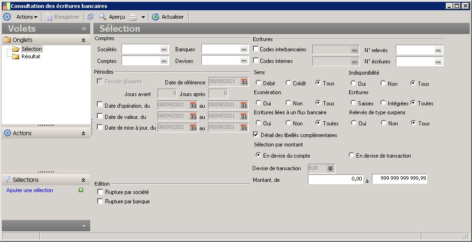
Task: Expand the bottom arrow of the Volets panel
Action: [84, 226]
